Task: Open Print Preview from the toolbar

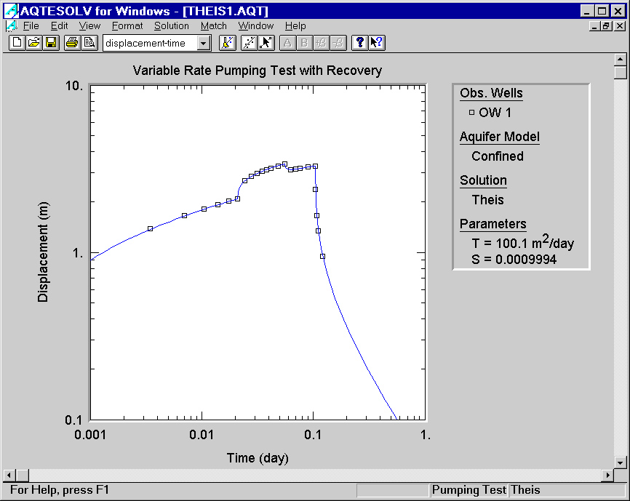Action: (x=89, y=43)
